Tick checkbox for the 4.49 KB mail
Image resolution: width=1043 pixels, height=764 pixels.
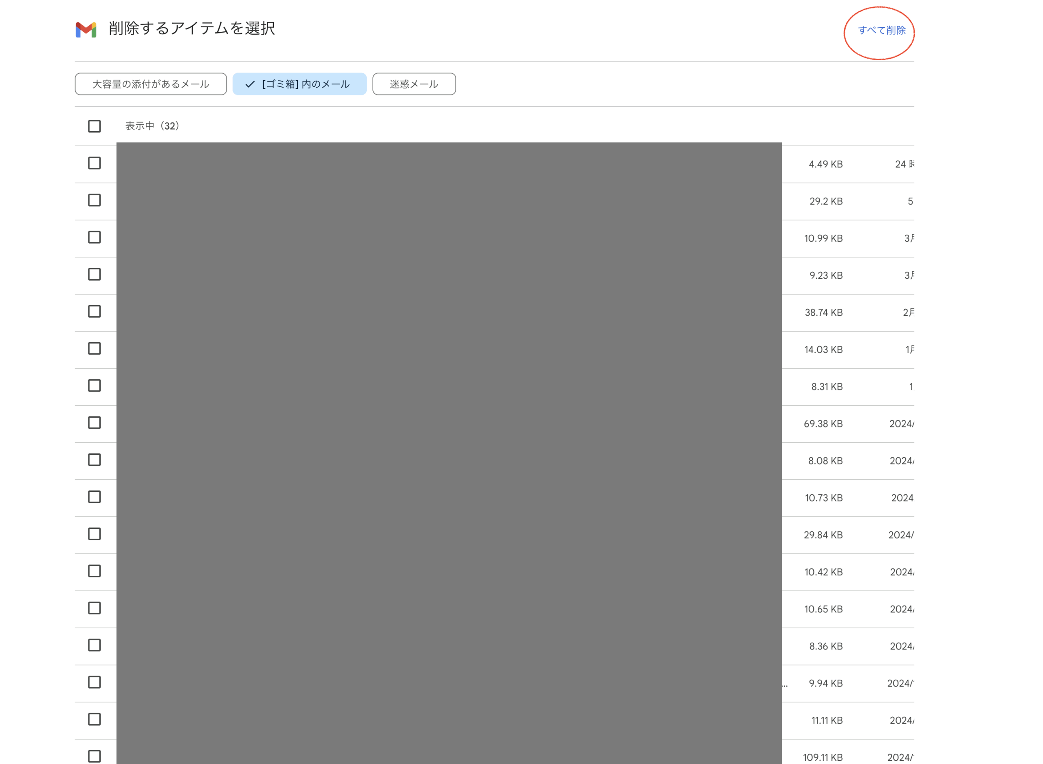(94, 163)
